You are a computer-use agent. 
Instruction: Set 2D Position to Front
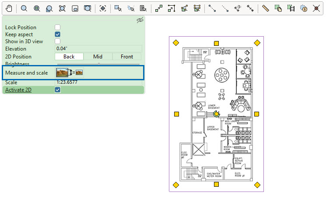coord(127,57)
